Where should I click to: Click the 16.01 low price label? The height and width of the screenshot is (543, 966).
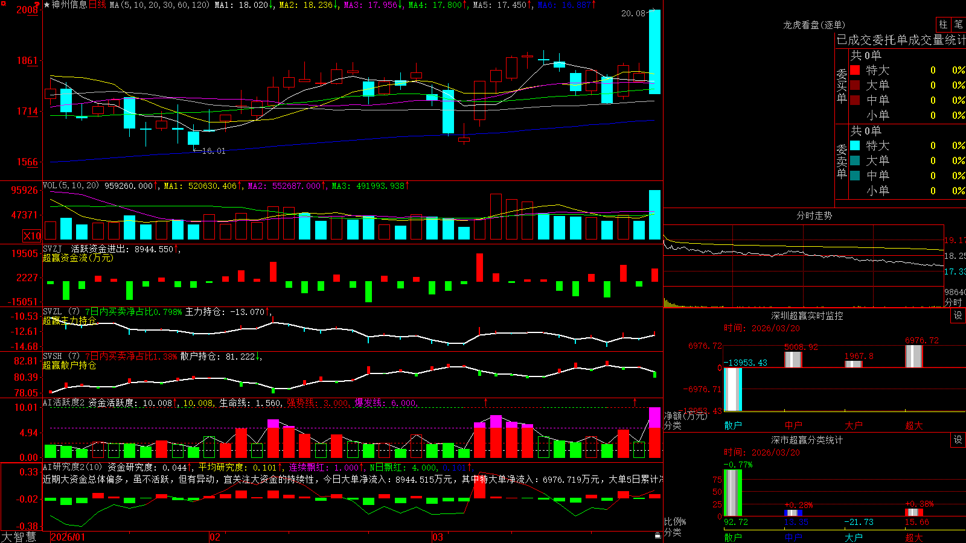tap(214, 151)
